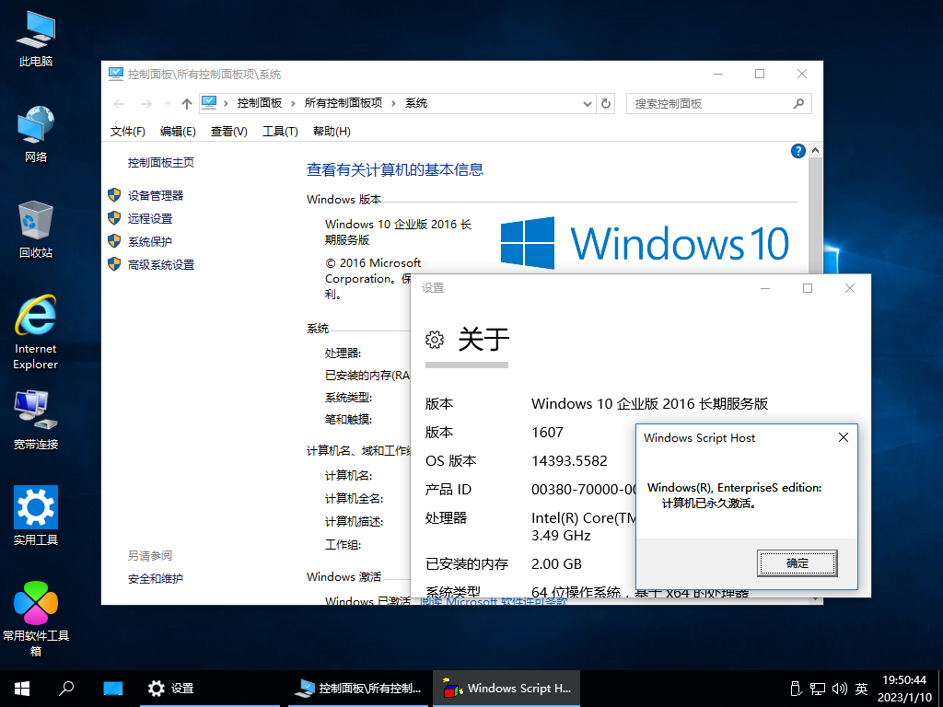Click the forward arrow in Control Panel
Image resolution: width=943 pixels, height=707 pixels.
click(146, 104)
